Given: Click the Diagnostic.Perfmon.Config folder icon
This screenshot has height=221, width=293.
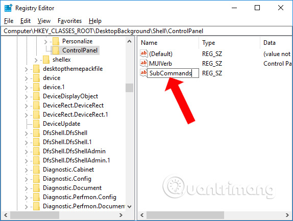Looking at the screenshot, I should point(36,197).
